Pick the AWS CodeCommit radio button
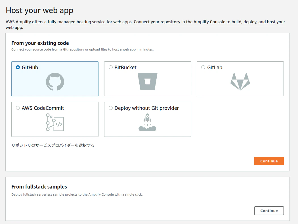The image size is (298, 224). coord(18,108)
